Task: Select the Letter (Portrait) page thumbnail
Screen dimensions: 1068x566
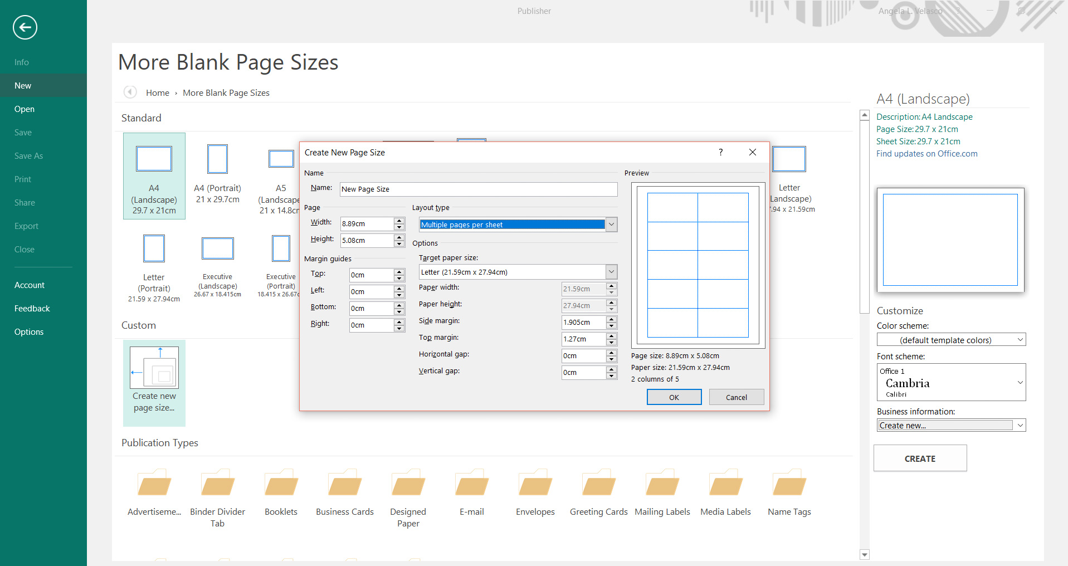Action: click(x=154, y=249)
